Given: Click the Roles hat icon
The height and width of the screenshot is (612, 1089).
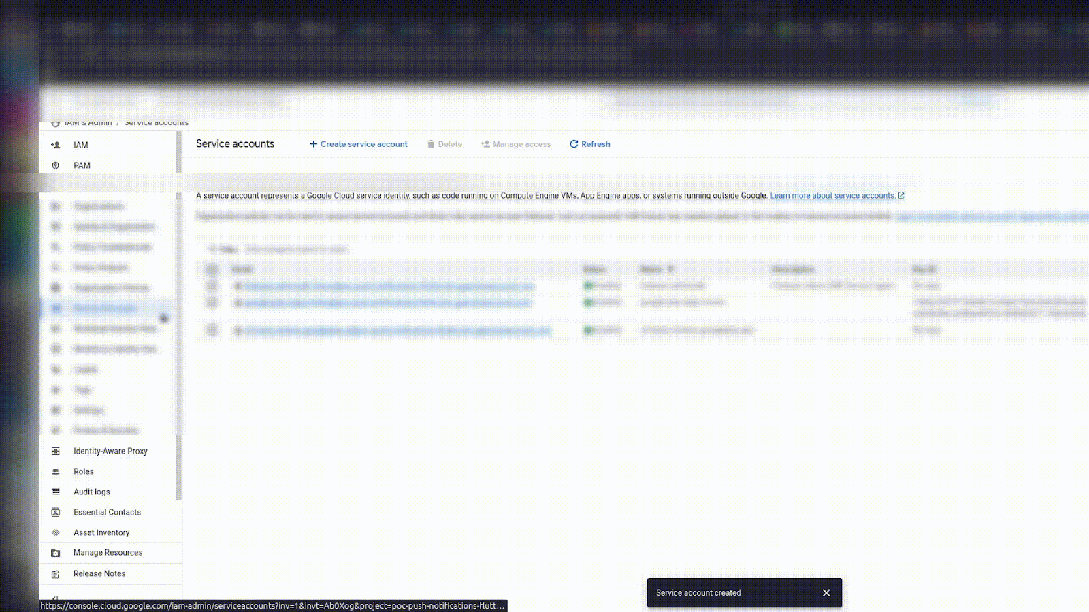Looking at the screenshot, I should pyautogui.click(x=56, y=471).
